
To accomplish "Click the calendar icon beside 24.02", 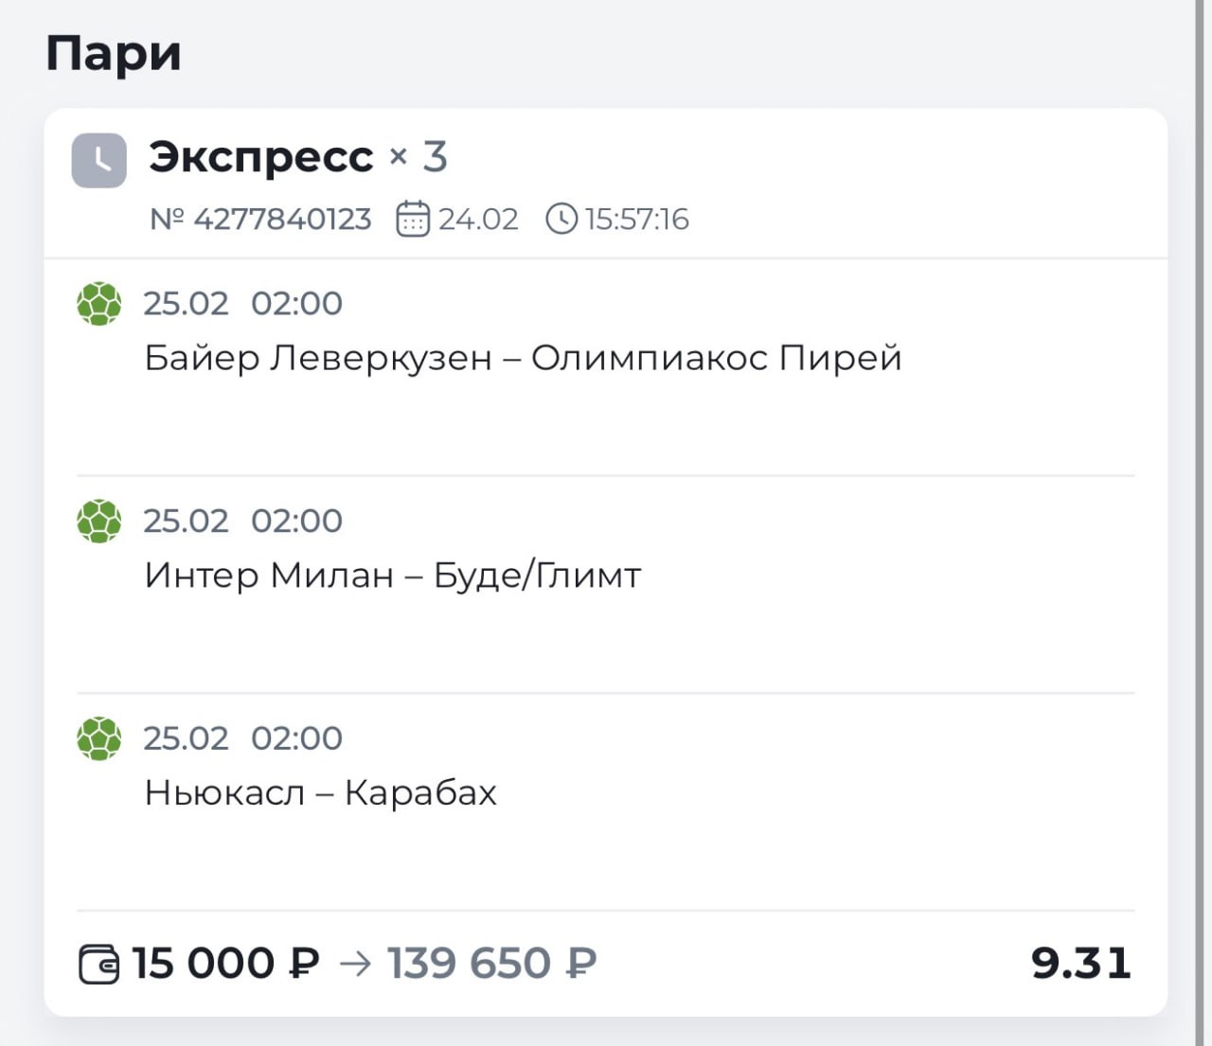I will (x=412, y=219).
